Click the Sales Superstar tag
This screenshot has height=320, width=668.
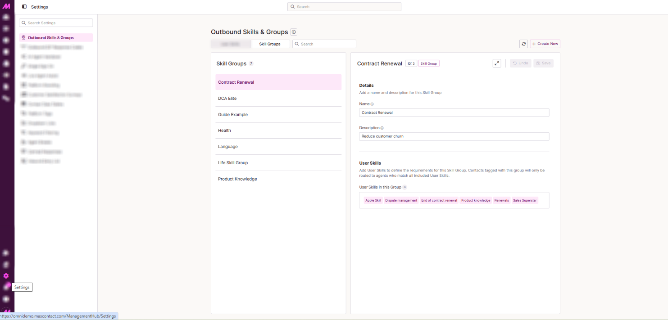point(525,200)
